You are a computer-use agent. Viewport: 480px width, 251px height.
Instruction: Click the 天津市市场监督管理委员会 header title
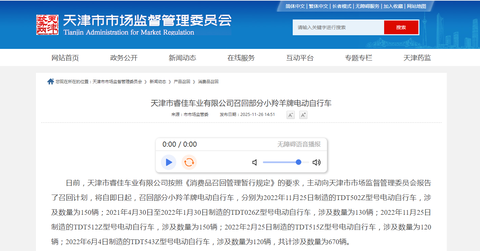tap(148, 21)
